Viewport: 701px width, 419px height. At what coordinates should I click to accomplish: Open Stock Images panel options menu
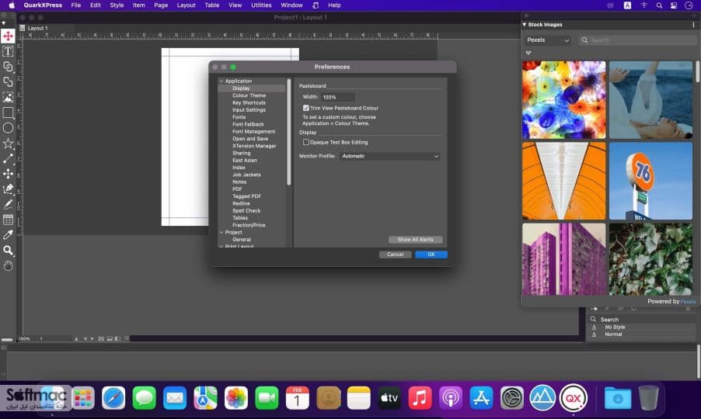pyautogui.click(x=693, y=25)
